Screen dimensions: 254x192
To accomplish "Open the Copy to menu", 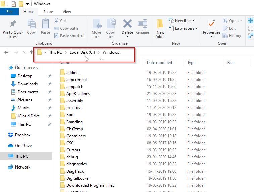I will pos(110,29).
